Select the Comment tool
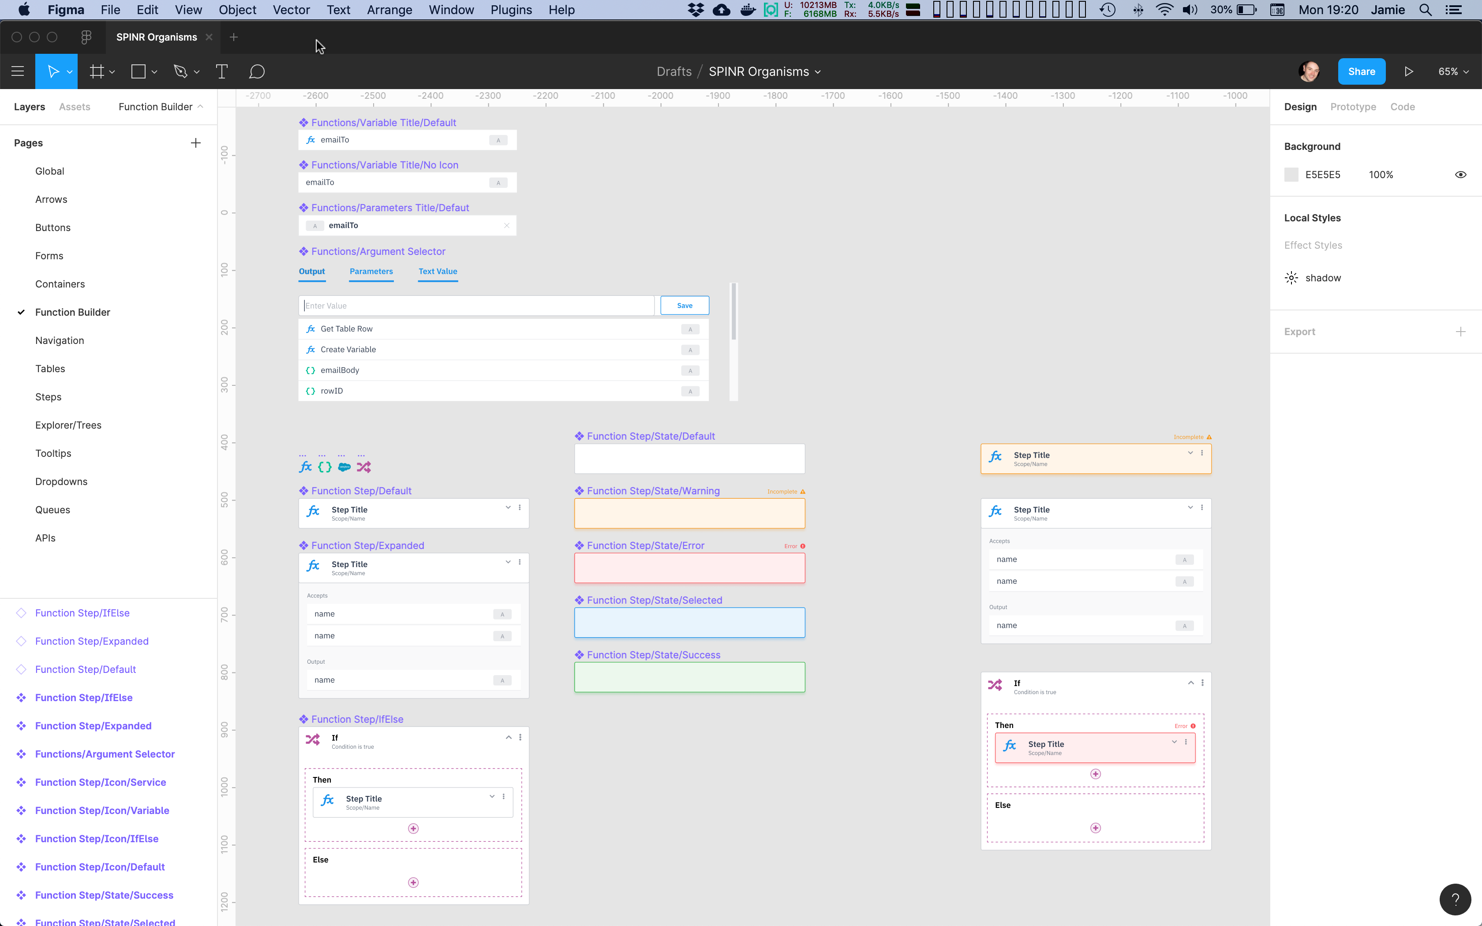The height and width of the screenshot is (926, 1482). point(257,71)
